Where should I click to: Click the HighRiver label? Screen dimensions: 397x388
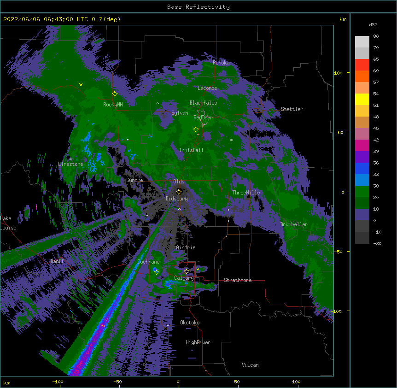(x=198, y=342)
